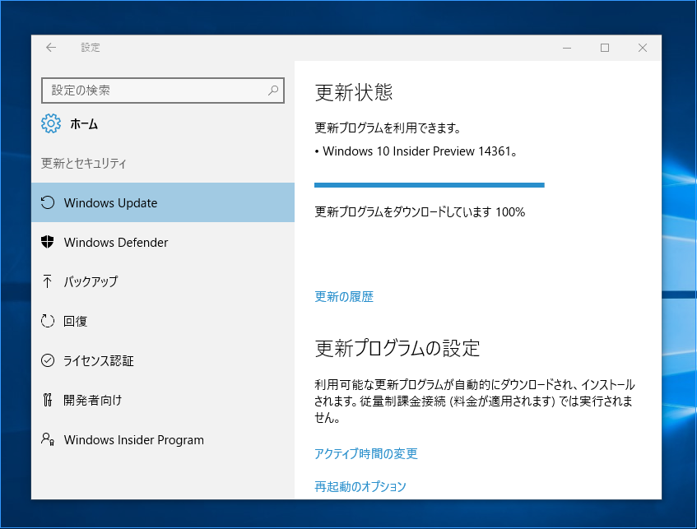
Task: Click the magnifier icon in the search box
Action: point(273,90)
